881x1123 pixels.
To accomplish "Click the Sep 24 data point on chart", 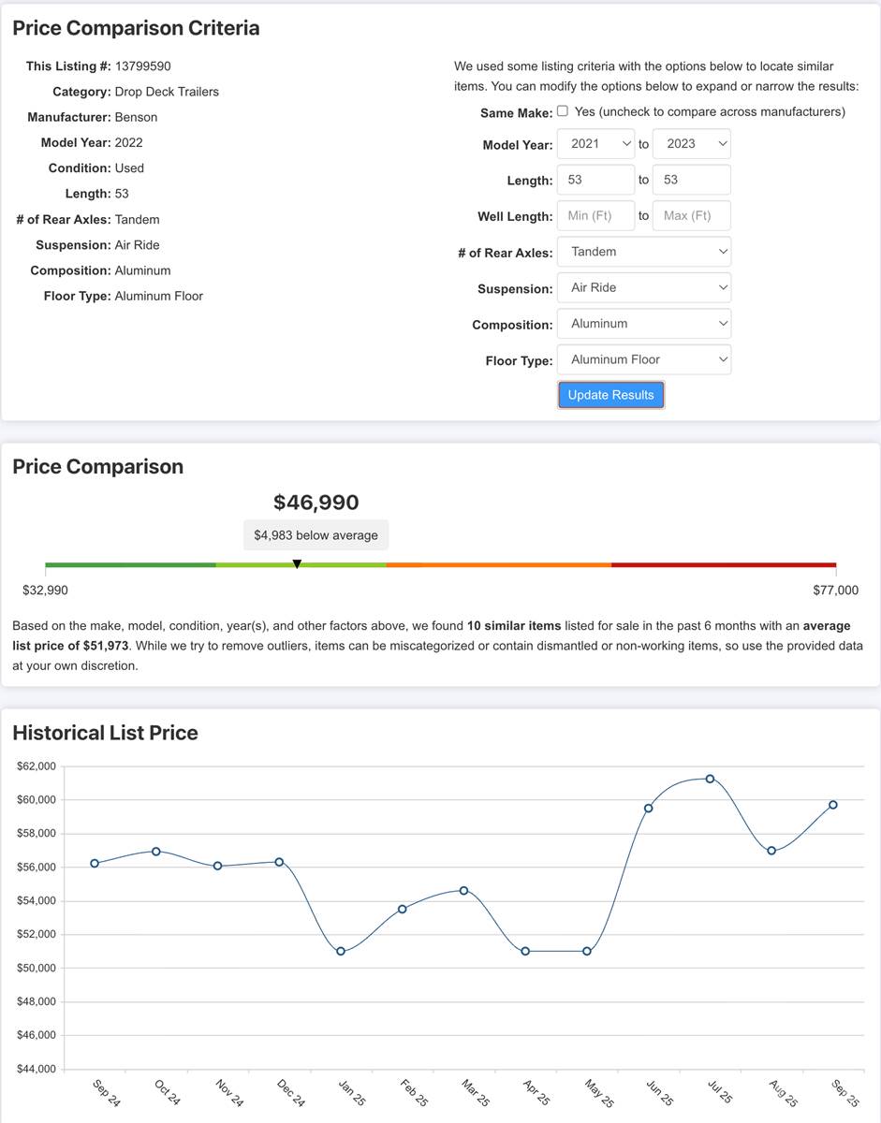I will [95, 863].
